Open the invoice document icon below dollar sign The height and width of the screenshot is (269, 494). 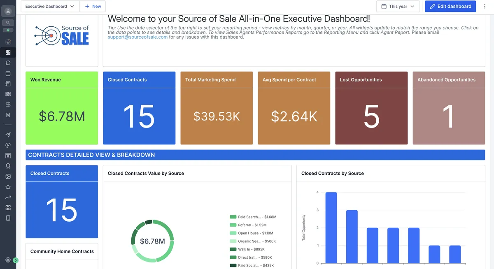[x=8, y=114]
